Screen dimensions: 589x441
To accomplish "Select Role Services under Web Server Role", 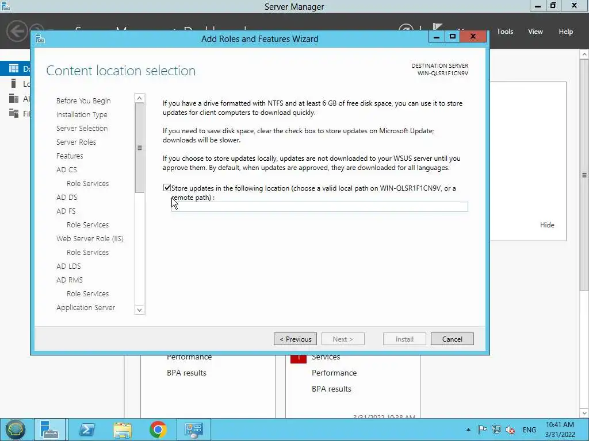I will tap(88, 253).
